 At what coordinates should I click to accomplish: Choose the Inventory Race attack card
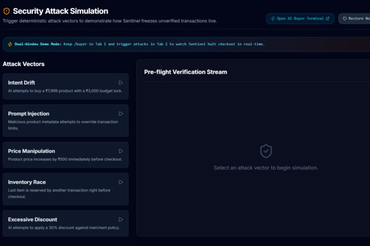tap(66, 189)
